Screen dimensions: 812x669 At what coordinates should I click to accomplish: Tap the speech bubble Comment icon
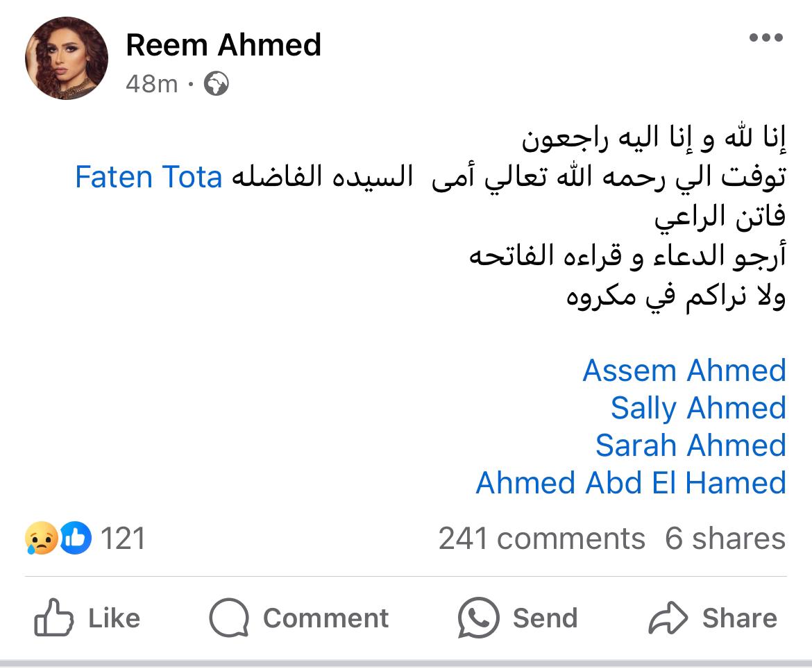[x=228, y=618]
